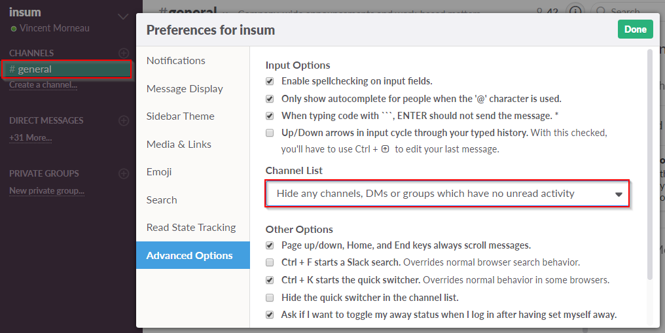Screen dimensions: 665x333
Task: Open the Channel List dropdown
Action: (x=447, y=194)
